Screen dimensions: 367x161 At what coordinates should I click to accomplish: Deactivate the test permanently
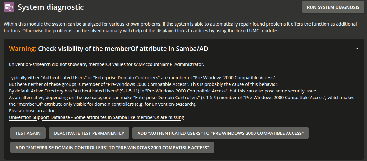point(89,133)
